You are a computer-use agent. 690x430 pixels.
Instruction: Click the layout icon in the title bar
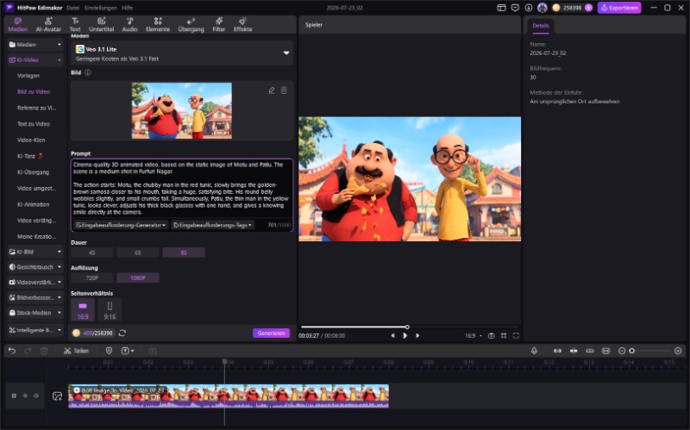click(501, 8)
